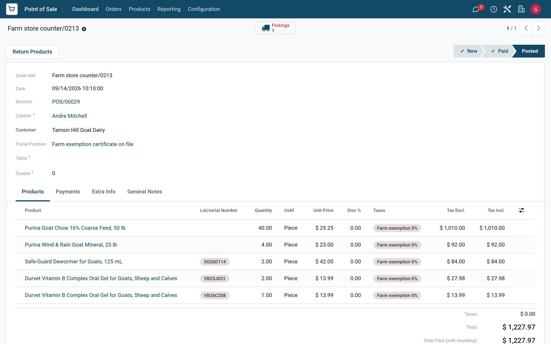
Task: Switch to the Payments tab
Action: pos(68,192)
